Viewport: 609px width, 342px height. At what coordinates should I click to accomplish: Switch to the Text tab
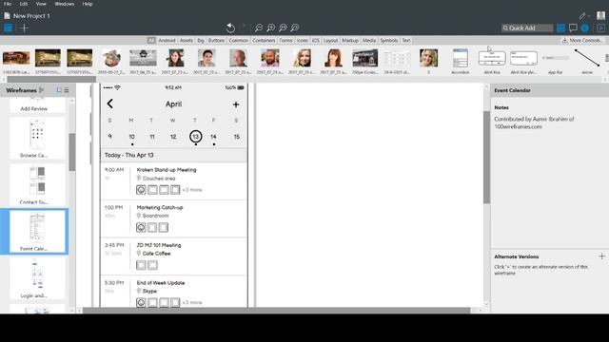pyautogui.click(x=406, y=40)
